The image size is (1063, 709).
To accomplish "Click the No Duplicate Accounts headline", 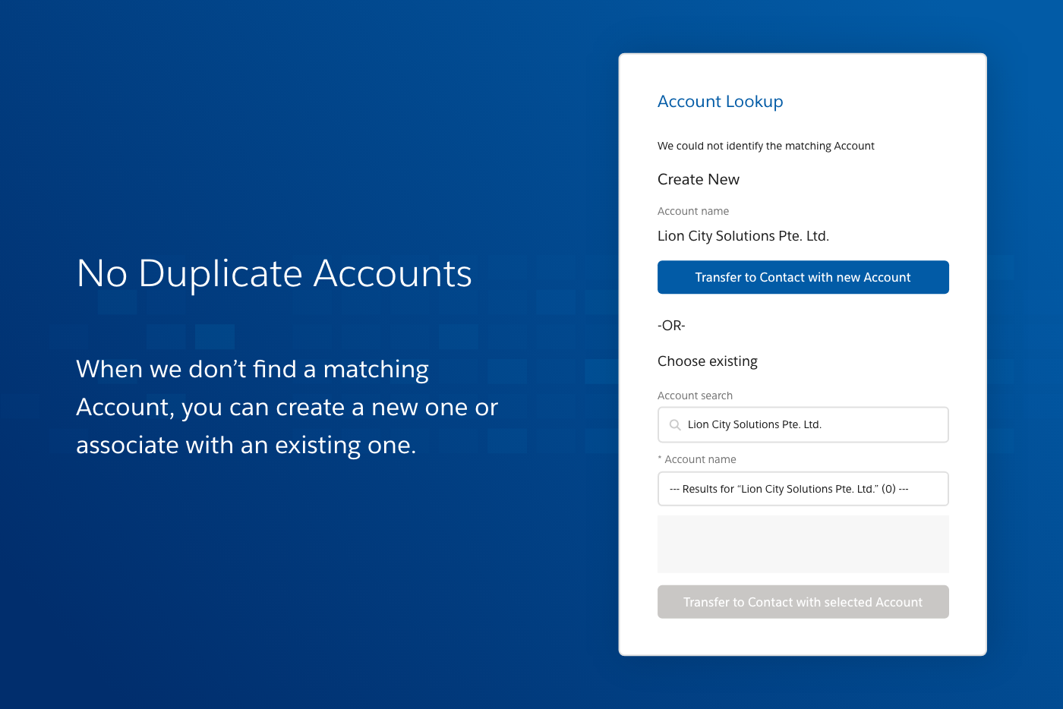I will point(273,274).
